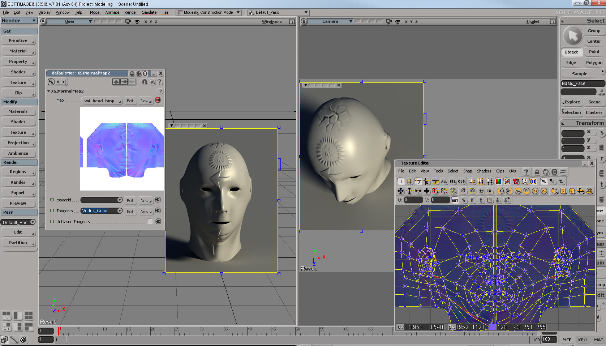This screenshot has width=606, height=346.
Task: Toggle the Tangents animation marker
Action: (52, 211)
